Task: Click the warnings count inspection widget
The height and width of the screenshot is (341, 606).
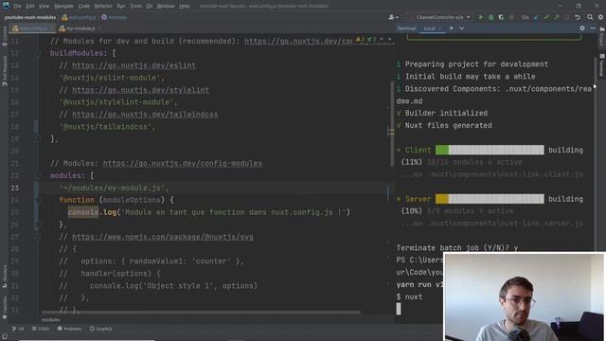Action: 366,40
